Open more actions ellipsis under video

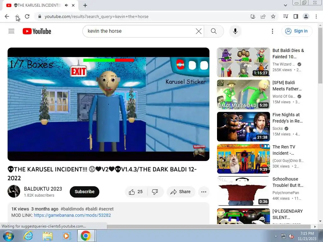click(x=203, y=192)
